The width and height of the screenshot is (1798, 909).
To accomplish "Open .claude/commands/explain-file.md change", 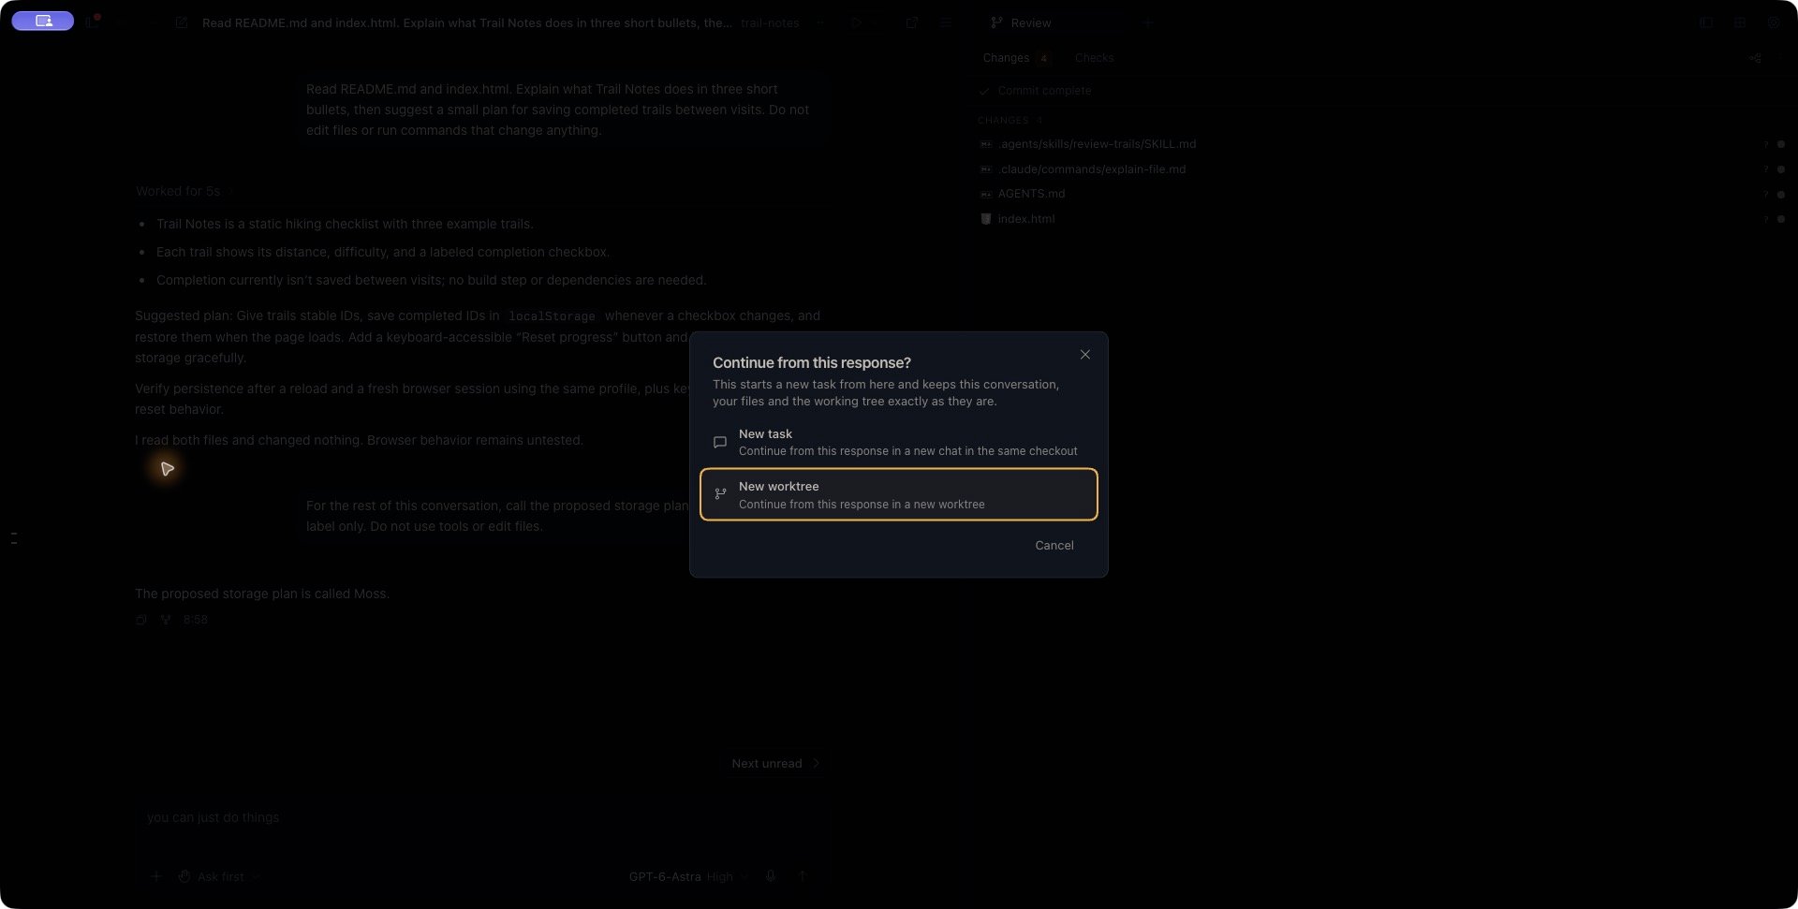I will pyautogui.click(x=1382, y=169).
